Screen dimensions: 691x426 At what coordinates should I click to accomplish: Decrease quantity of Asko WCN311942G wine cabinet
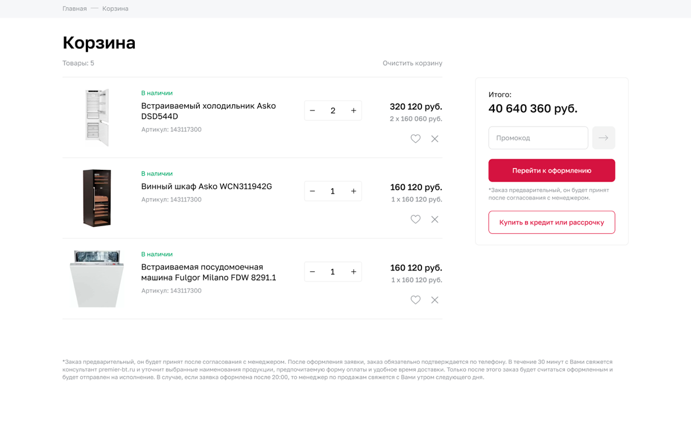313,191
